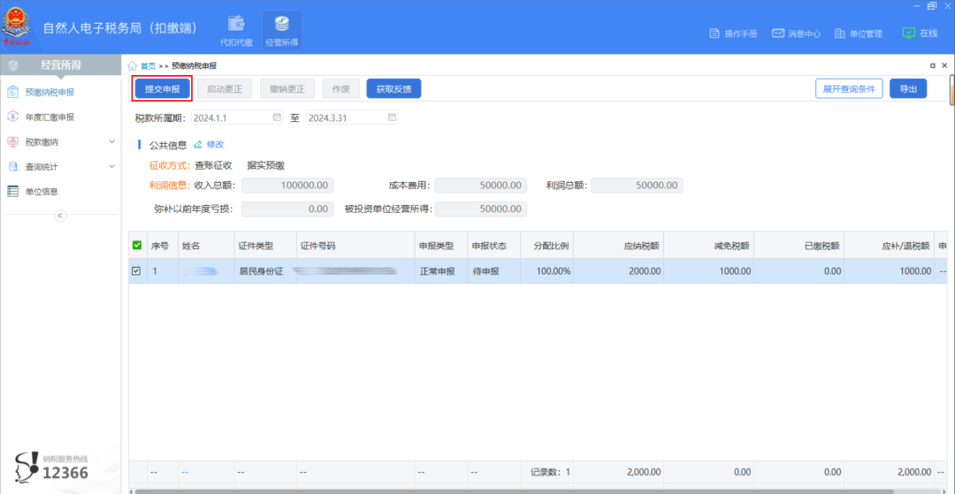Screen dimensions: 955x494
Task: Click the 应纳税额 column header
Action: click(x=618, y=245)
